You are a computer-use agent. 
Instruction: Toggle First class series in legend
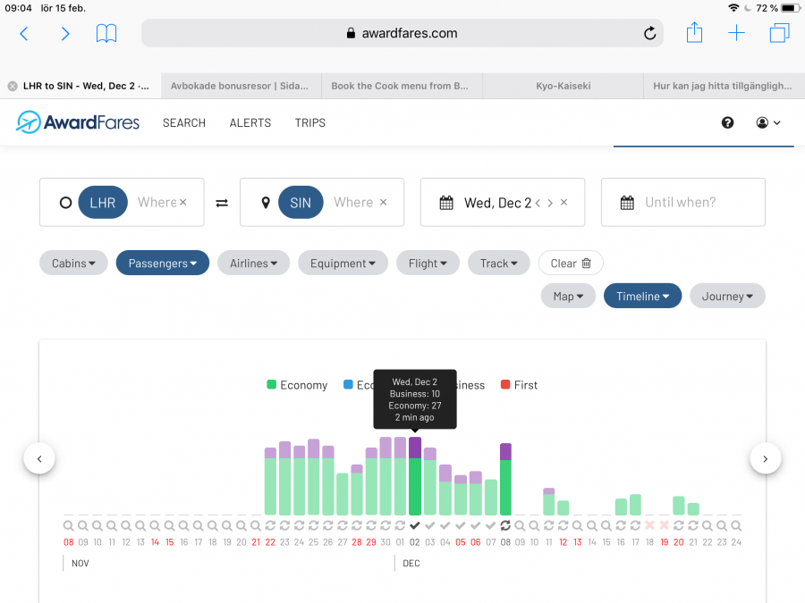tap(519, 385)
